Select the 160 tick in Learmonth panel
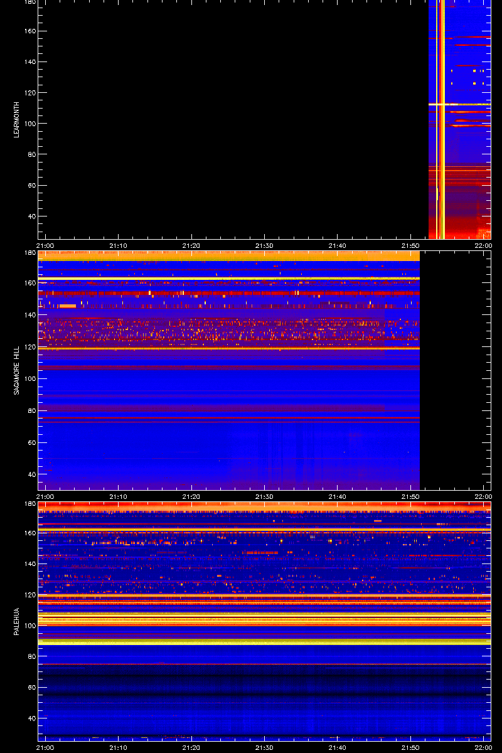 coord(31,31)
